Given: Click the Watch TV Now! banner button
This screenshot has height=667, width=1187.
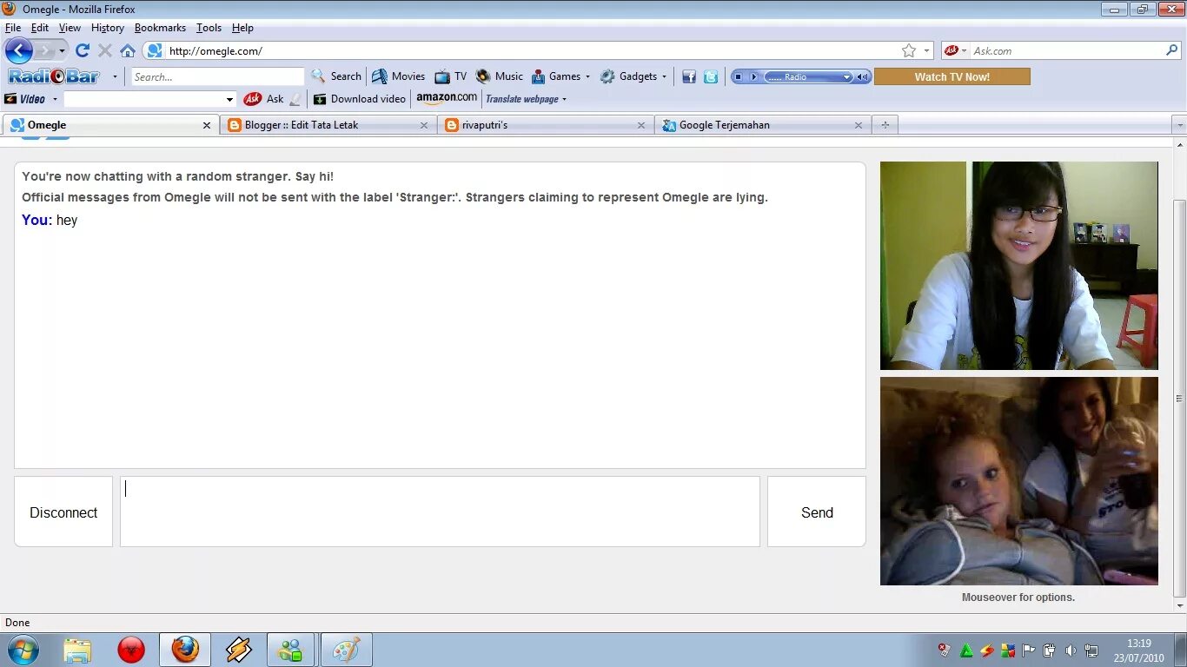Looking at the screenshot, I should [952, 76].
